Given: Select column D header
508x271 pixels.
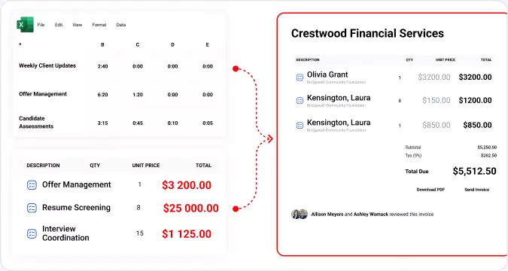Looking at the screenshot, I should (172, 44).
